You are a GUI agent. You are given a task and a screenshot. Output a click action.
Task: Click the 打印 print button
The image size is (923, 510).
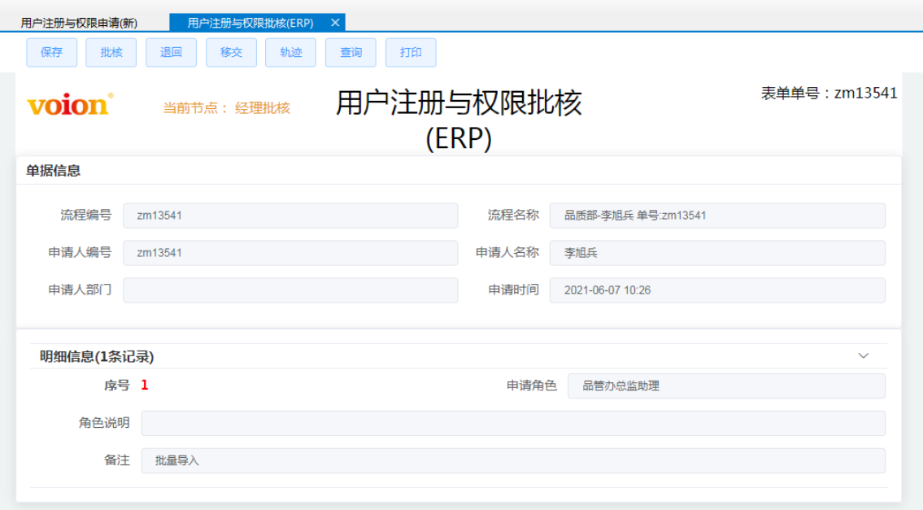[411, 52]
